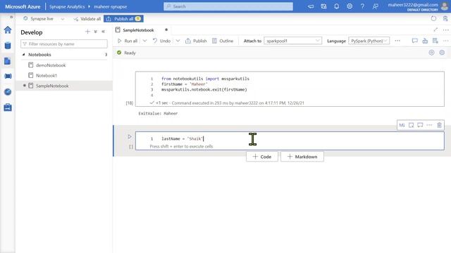Click inside the lastName code editor
The width and height of the screenshot is (451, 253).
pyautogui.click(x=290, y=139)
